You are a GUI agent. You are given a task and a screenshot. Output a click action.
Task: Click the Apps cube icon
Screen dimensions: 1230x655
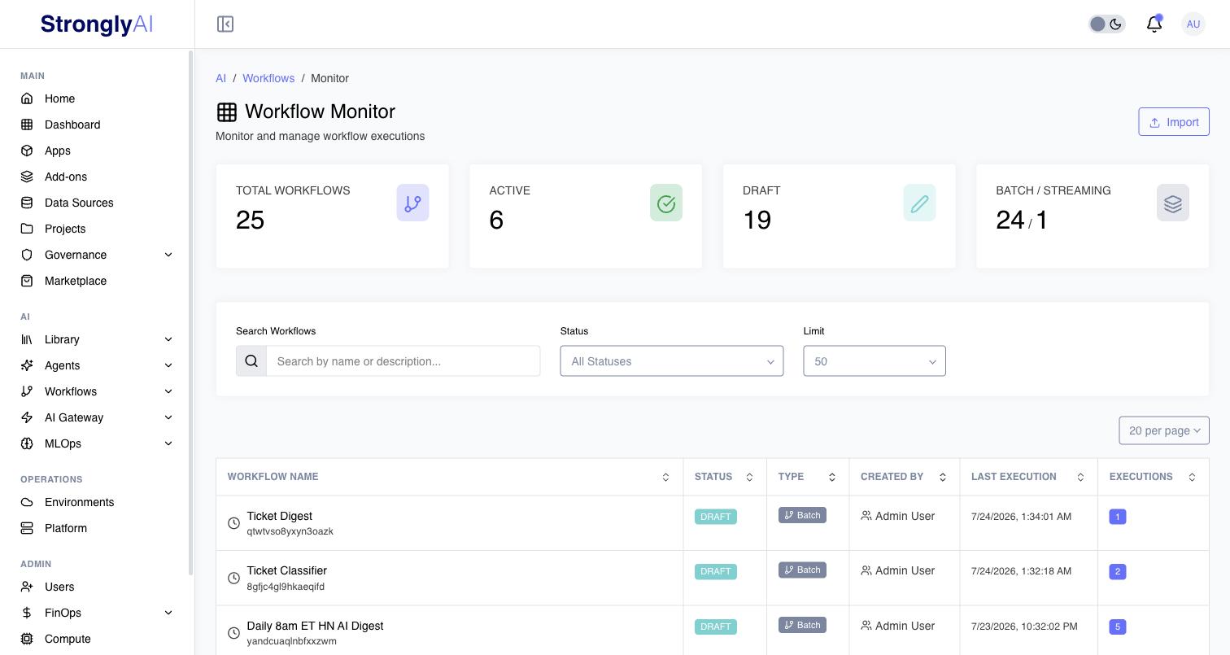point(27,151)
